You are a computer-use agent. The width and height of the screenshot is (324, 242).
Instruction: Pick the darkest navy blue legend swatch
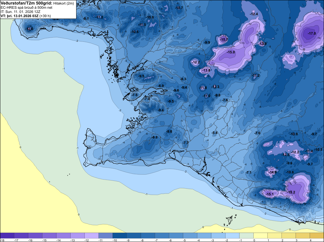pos(120,236)
